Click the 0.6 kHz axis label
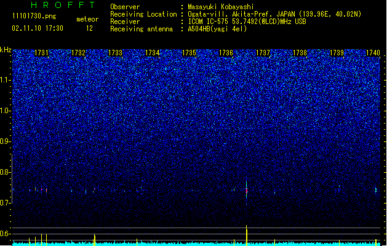This screenshot has width=387, height=246. [x=5, y=234]
